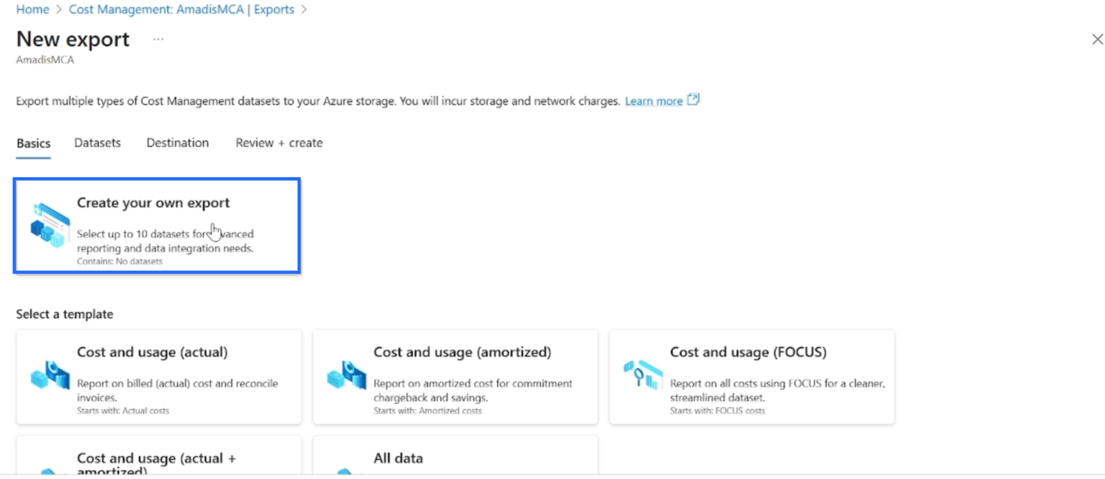This screenshot has height=479, width=1105.
Task: Select the All data template card
Action: pos(455,458)
